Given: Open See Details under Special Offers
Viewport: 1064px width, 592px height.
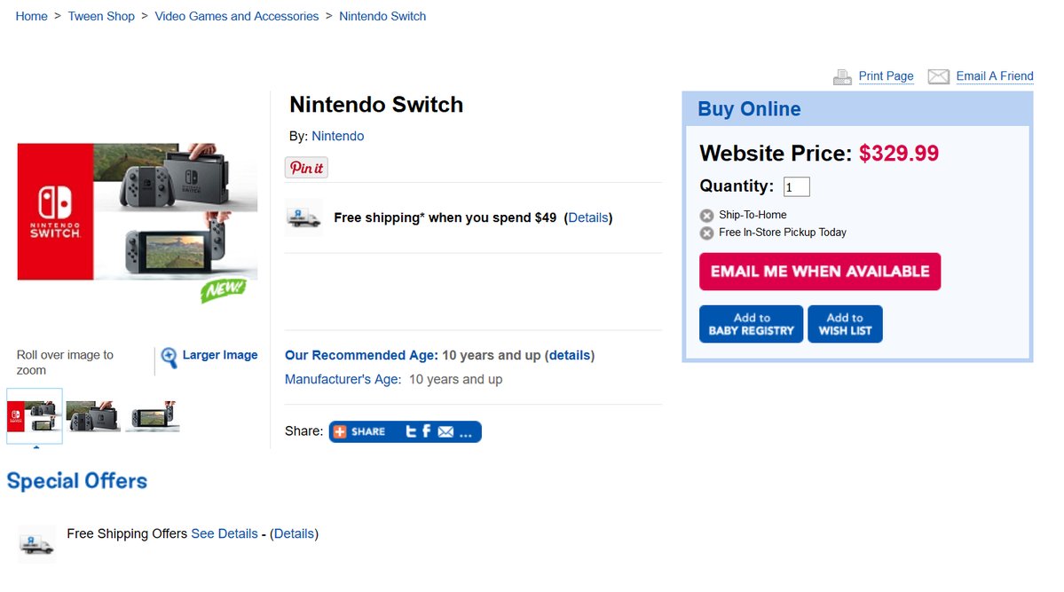Looking at the screenshot, I should pyautogui.click(x=225, y=533).
